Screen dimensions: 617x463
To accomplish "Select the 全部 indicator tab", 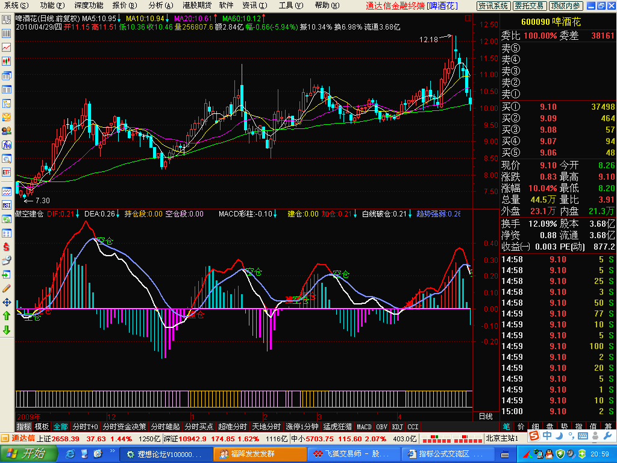I will click(61, 427).
